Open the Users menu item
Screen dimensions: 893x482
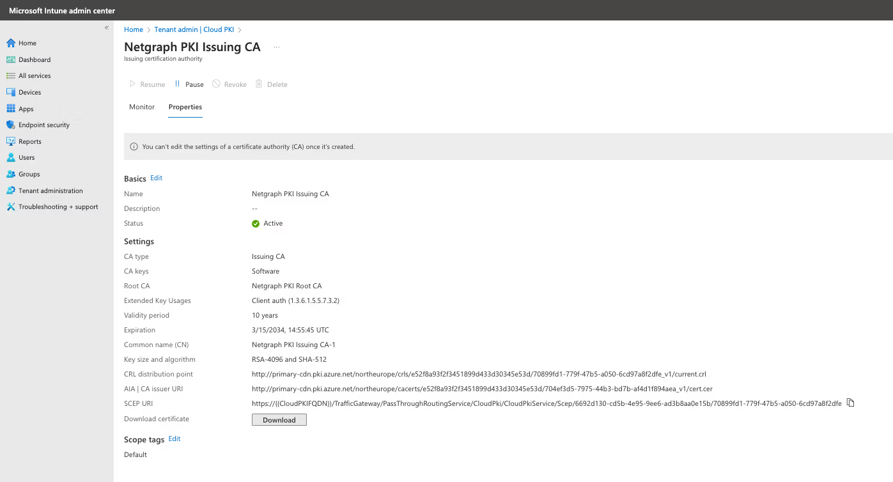[27, 157]
